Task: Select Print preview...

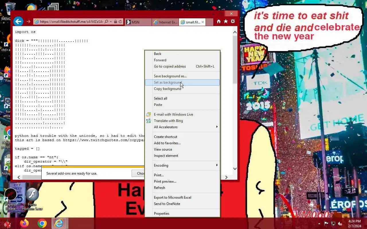Action: pos(182,181)
